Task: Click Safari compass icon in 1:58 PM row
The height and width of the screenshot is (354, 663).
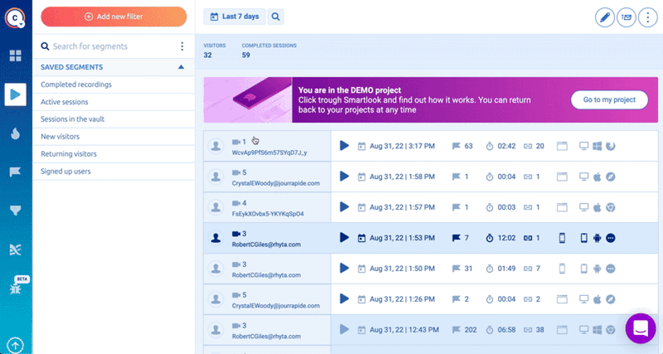Action: [x=610, y=176]
